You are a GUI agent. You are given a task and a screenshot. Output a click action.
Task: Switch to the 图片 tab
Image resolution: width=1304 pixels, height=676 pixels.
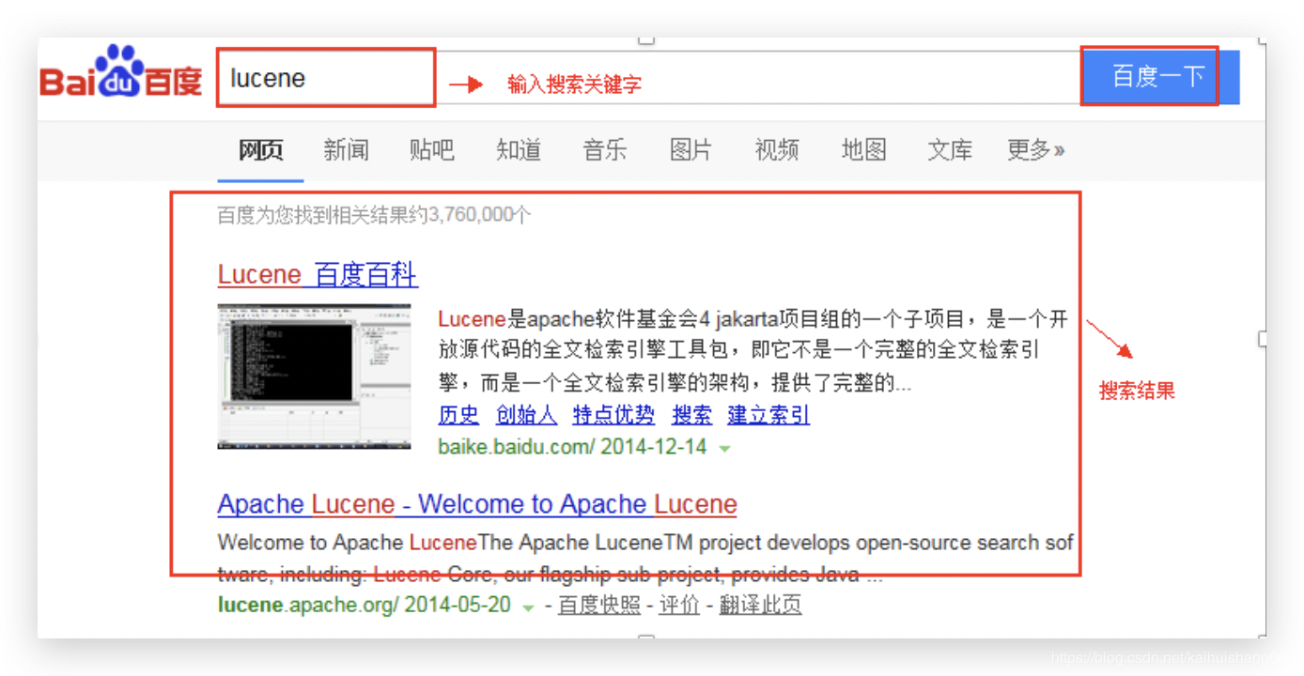[691, 149]
